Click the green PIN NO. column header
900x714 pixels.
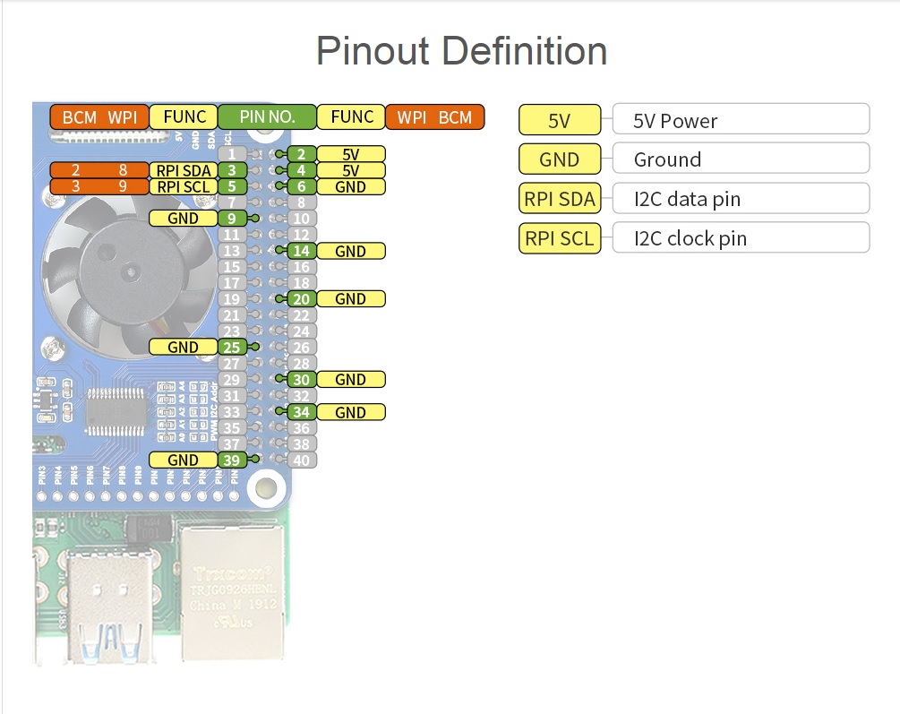[x=267, y=116]
